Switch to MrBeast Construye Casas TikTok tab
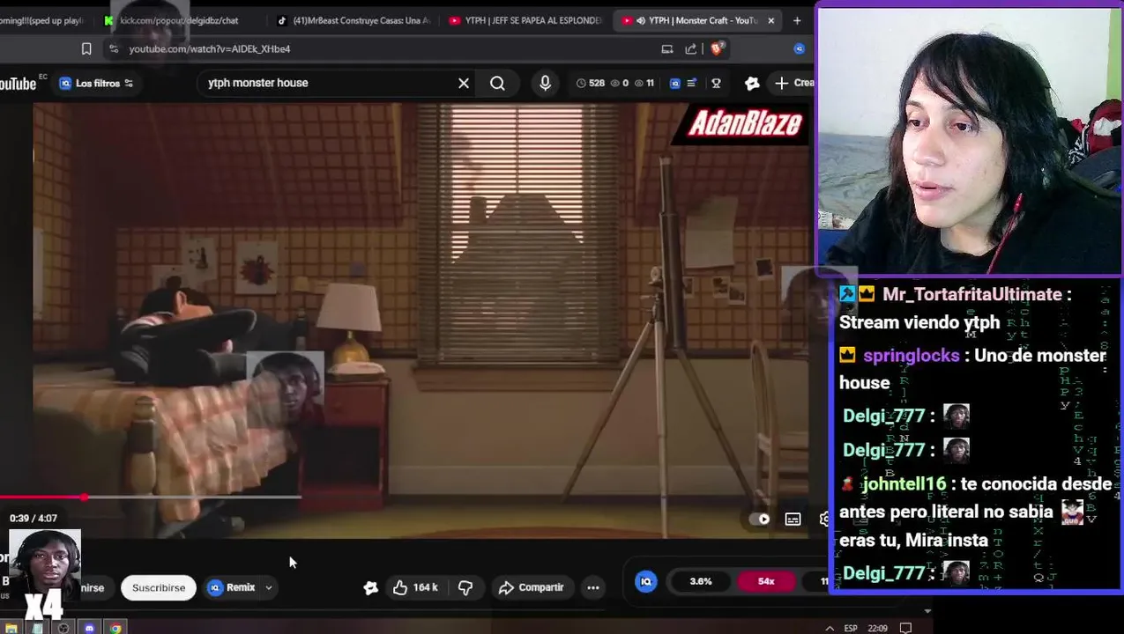This screenshot has height=634, width=1124. click(353, 20)
